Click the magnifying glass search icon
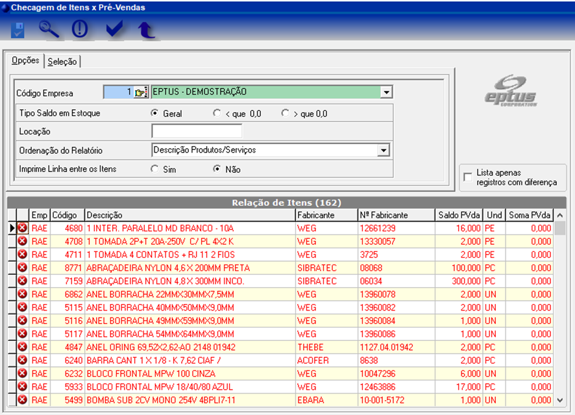Viewport: 575px width, 415px height. click(x=49, y=29)
